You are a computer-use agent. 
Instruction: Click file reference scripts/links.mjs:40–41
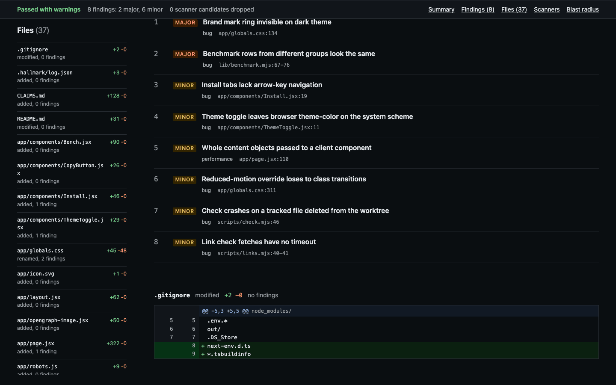point(253,253)
